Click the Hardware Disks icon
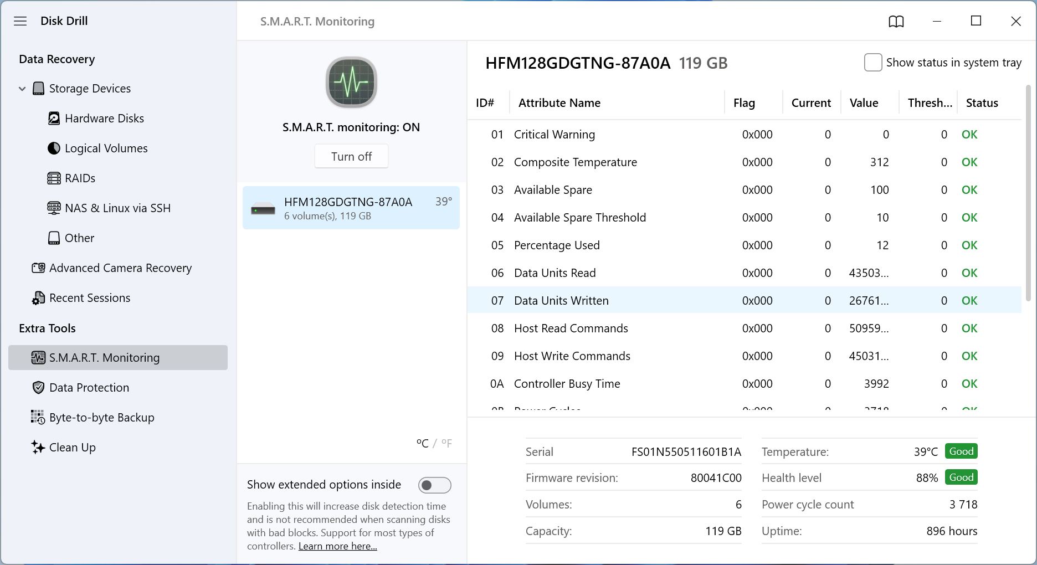 pos(54,119)
